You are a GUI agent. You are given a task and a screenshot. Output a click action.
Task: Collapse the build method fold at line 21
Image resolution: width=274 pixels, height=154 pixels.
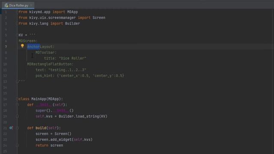click(x=17, y=128)
